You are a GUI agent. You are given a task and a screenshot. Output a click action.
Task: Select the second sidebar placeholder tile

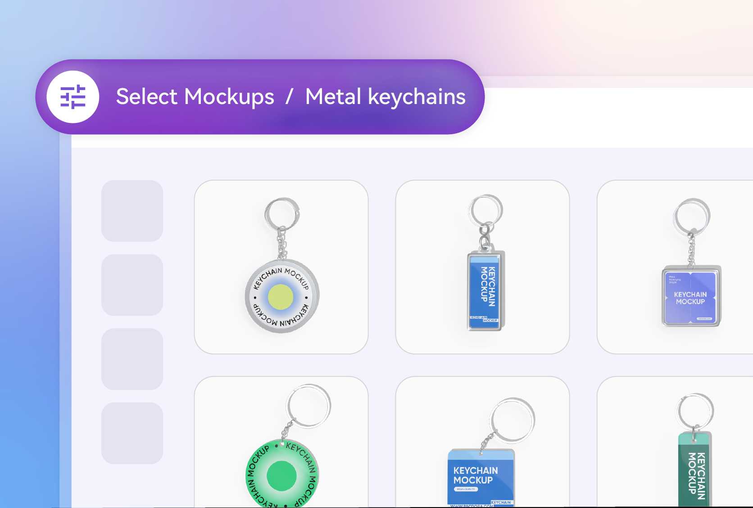pyautogui.click(x=132, y=285)
